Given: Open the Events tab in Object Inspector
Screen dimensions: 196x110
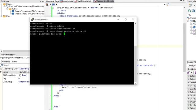Looking at the screenshot, I should [15, 62].
